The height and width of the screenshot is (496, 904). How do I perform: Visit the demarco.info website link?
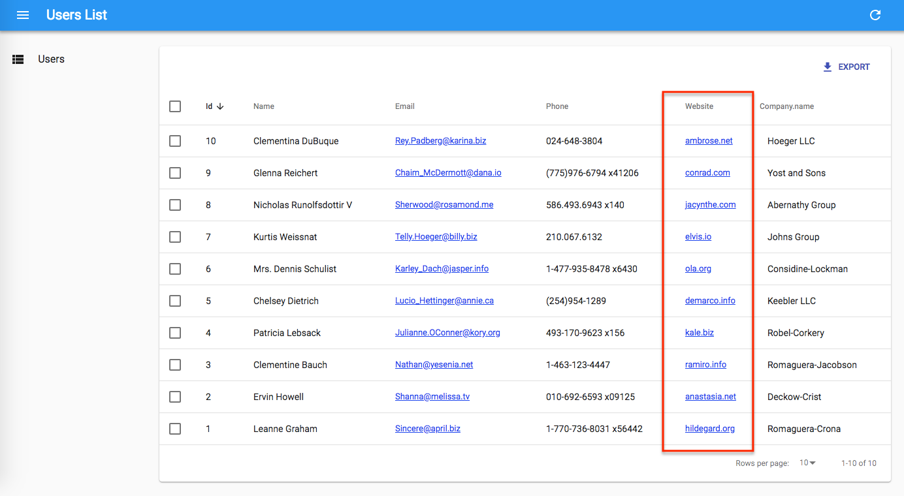point(710,301)
